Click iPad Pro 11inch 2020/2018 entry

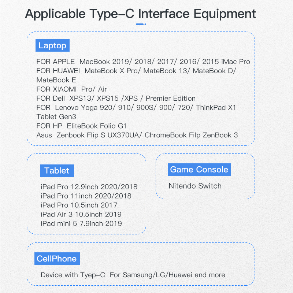tap(86, 196)
